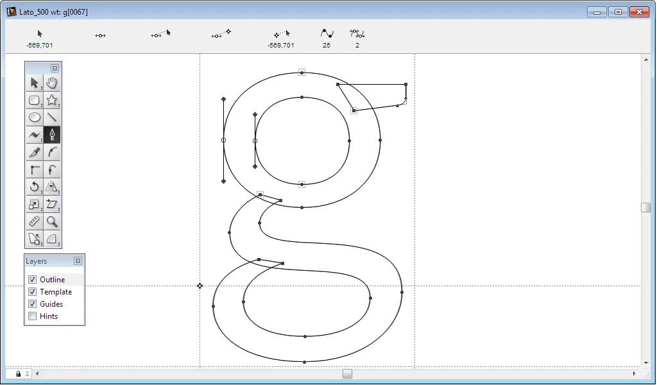The image size is (657, 385).
Task: Activate the Polygon star tool
Action: pyautogui.click(x=52, y=99)
